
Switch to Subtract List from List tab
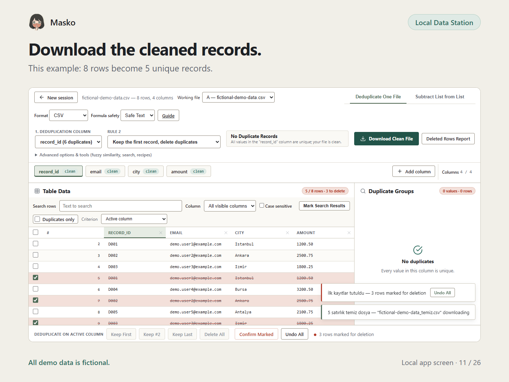click(x=440, y=97)
